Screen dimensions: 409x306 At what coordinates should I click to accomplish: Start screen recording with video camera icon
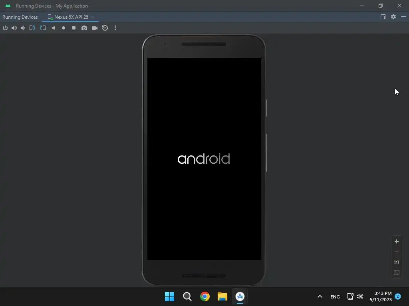tap(95, 28)
